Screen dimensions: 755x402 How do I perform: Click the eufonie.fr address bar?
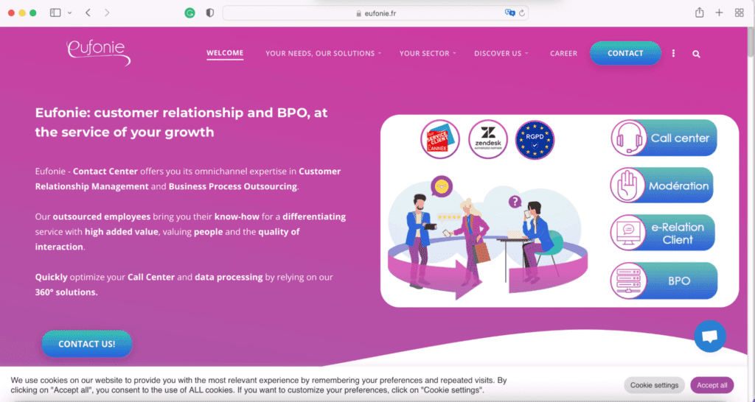tap(375, 13)
